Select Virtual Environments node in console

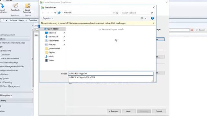[9, 59]
